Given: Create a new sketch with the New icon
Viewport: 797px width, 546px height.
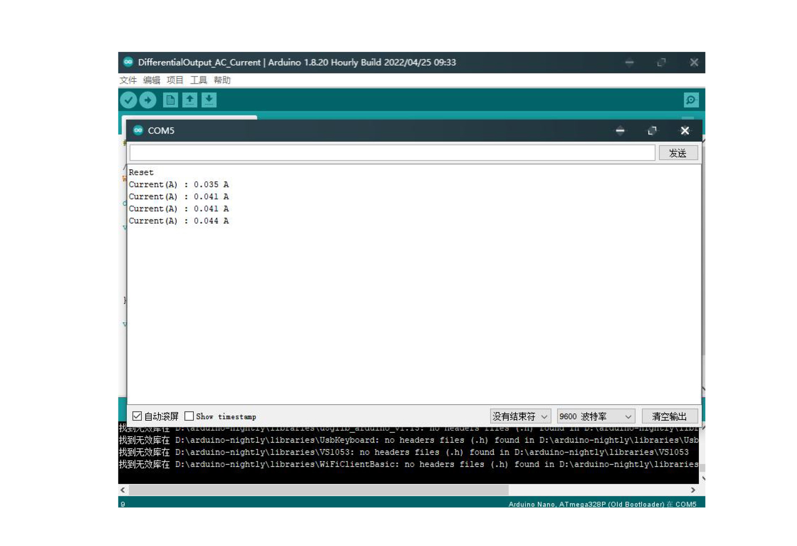Looking at the screenshot, I should 170,100.
